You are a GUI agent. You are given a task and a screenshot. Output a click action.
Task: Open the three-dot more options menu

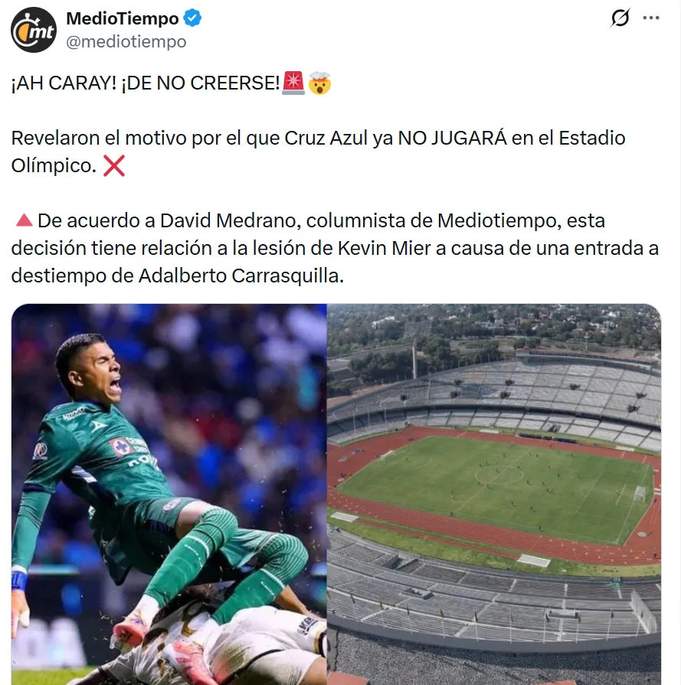pos(651,18)
